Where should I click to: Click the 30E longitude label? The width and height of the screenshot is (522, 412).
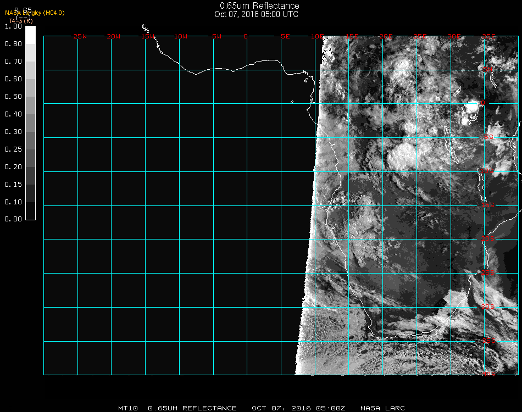click(x=454, y=36)
